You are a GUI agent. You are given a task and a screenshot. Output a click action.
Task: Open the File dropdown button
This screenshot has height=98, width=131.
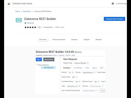pos(39,60)
